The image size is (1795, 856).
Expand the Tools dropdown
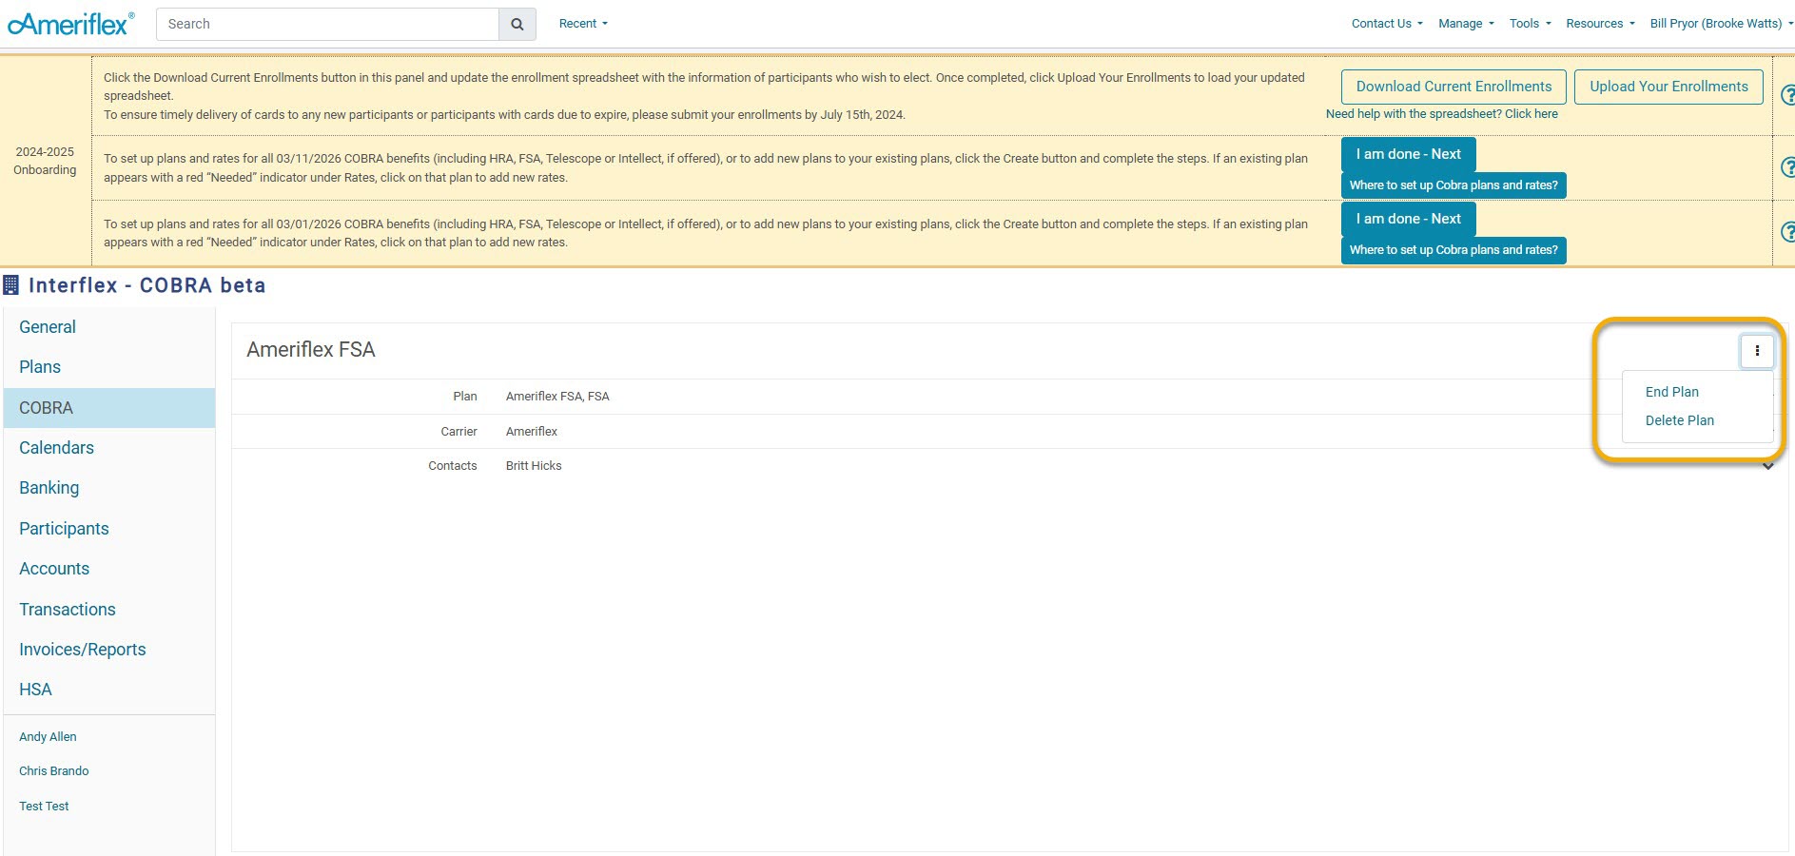pyautogui.click(x=1529, y=24)
